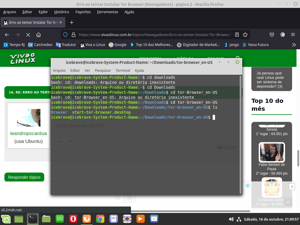Screen dimensions: 300x225
Task: Click the show desktop taskbar icon
Action: point(19,219)
